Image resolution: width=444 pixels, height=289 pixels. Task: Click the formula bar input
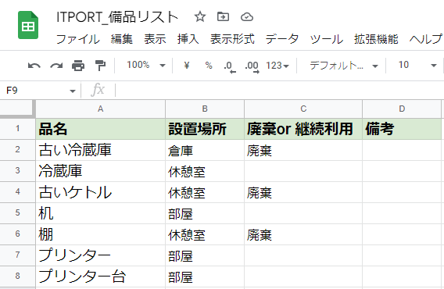[x=281, y=91]
